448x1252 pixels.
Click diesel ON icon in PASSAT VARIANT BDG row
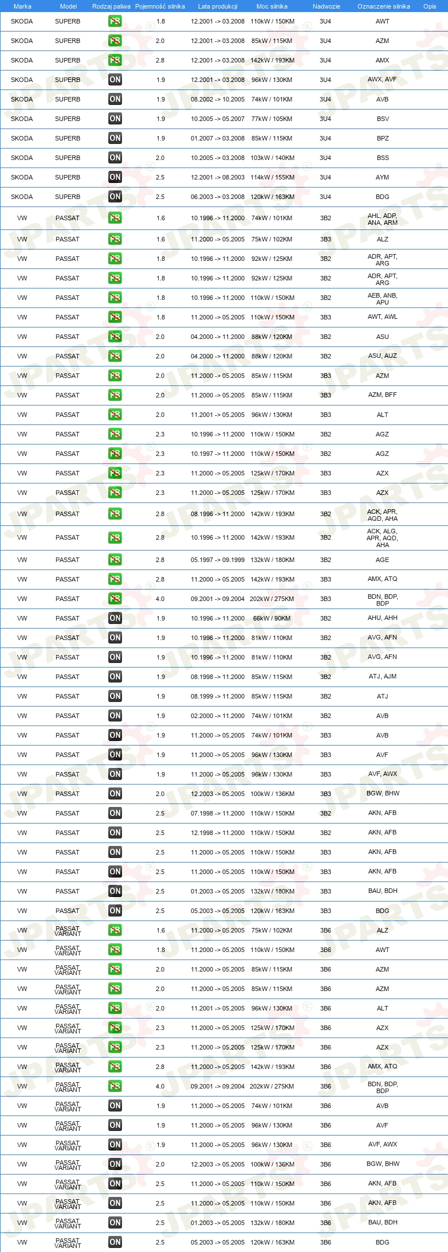point(115,1242)
